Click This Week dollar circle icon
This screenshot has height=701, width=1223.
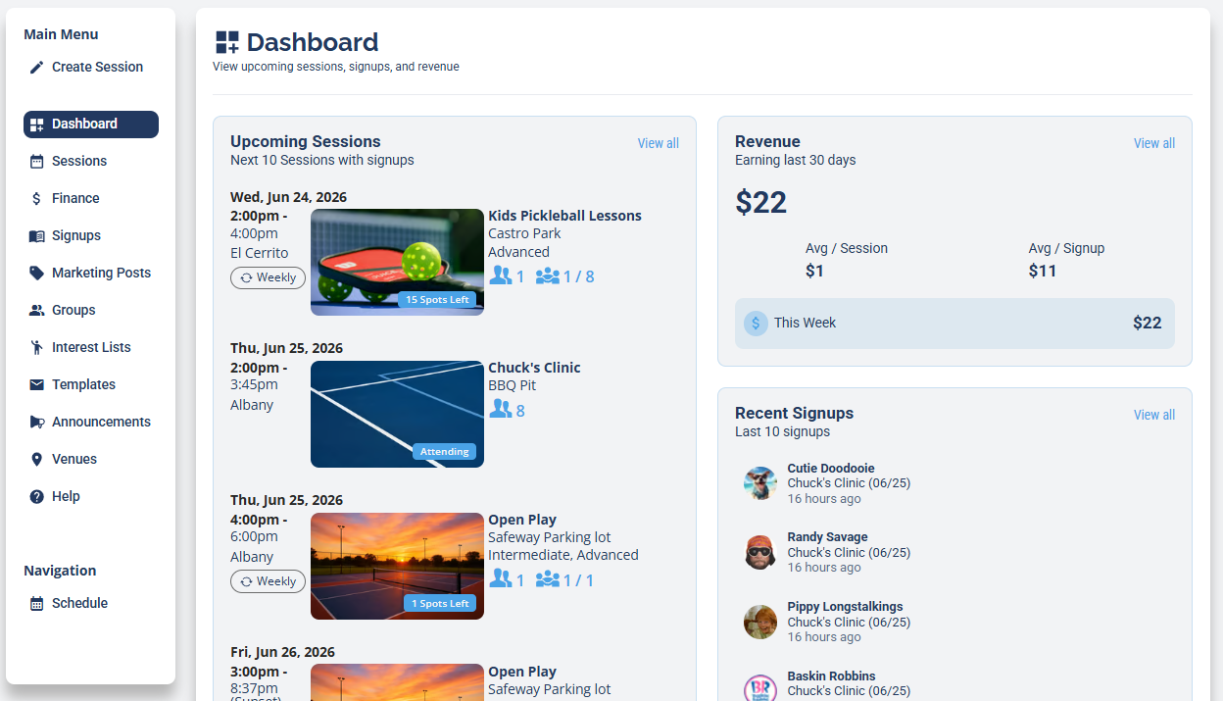tap(756, 324)
